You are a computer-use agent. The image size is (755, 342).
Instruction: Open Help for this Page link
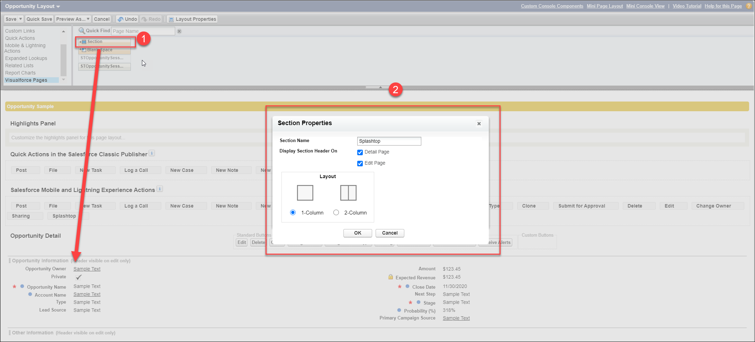tap(723, 6)
